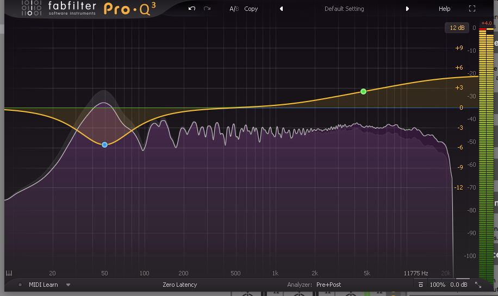Toggle the A/B state switch
Viewport: 498px width, 296px height.
pyautogui.click(x=234, y=9)
